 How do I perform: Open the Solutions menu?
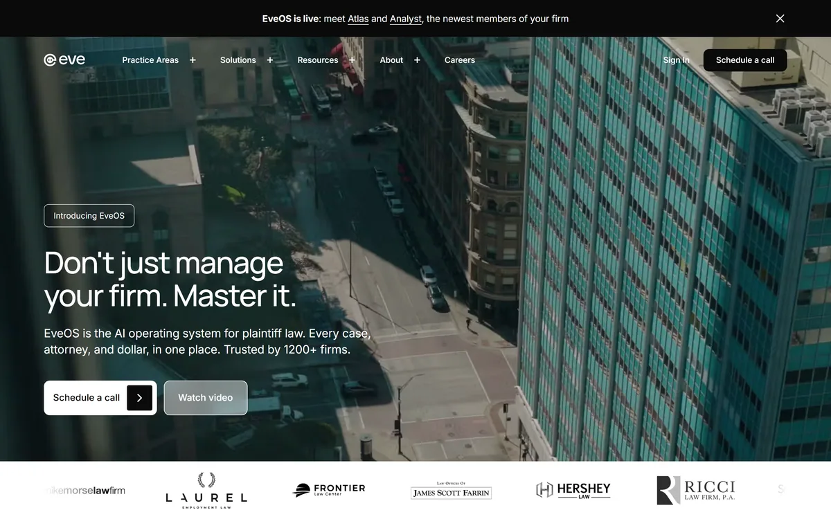coord(238,60)
